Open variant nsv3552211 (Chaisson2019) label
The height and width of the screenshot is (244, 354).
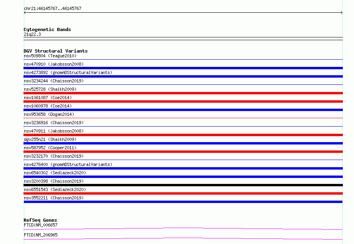54,198
